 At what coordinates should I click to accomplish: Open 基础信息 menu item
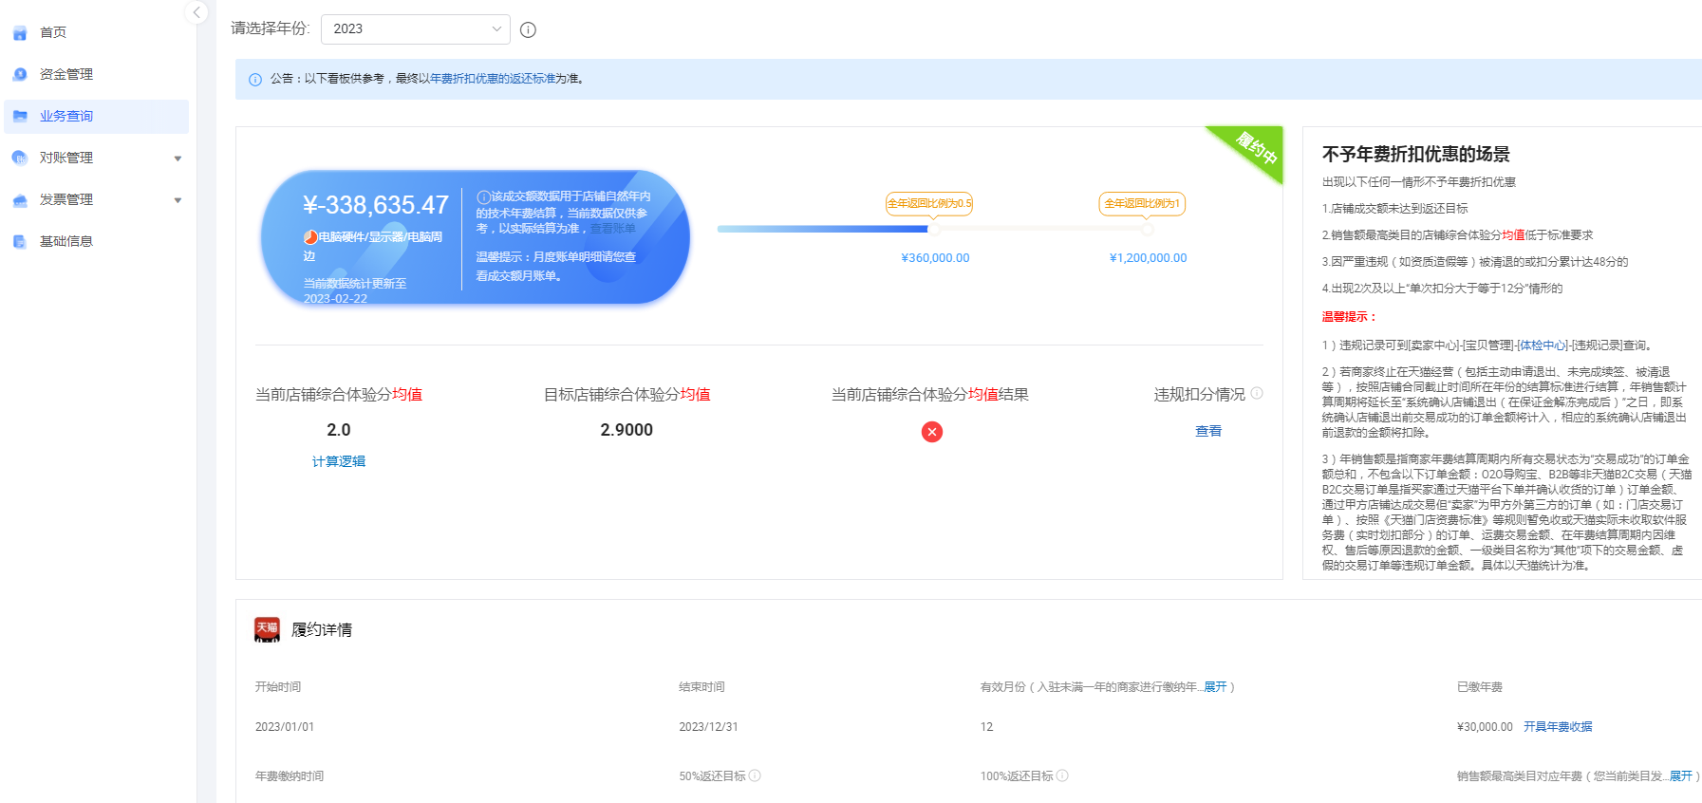click(x=66, y=241)
